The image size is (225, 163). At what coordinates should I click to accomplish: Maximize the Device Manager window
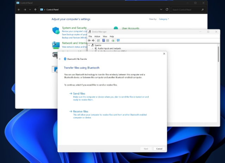208,32
